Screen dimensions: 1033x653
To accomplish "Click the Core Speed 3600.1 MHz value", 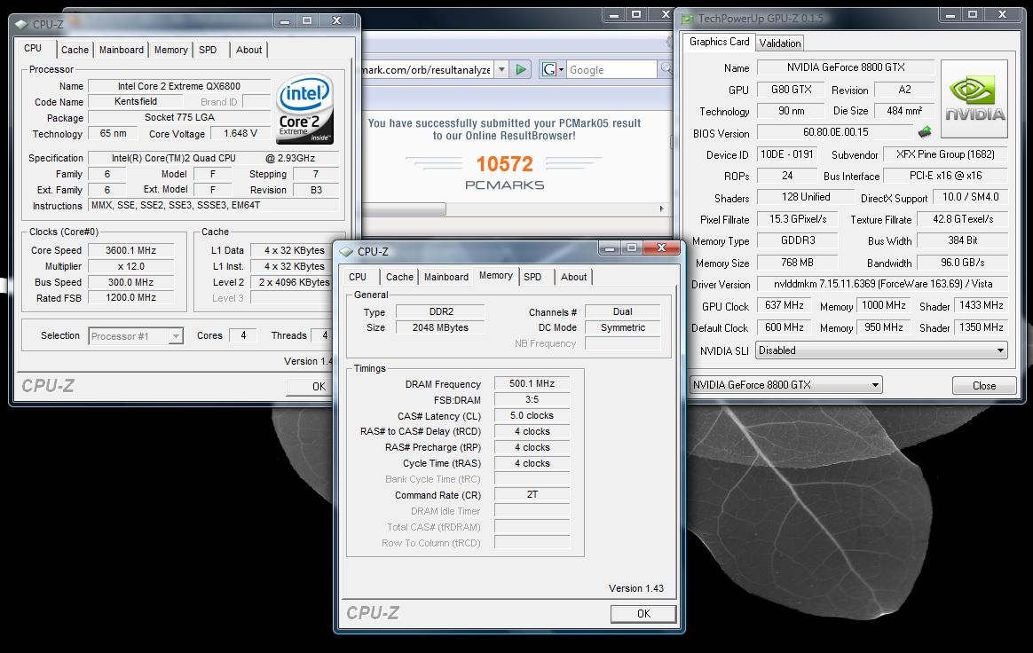I will pyautogui.click(x=130, y=250).
